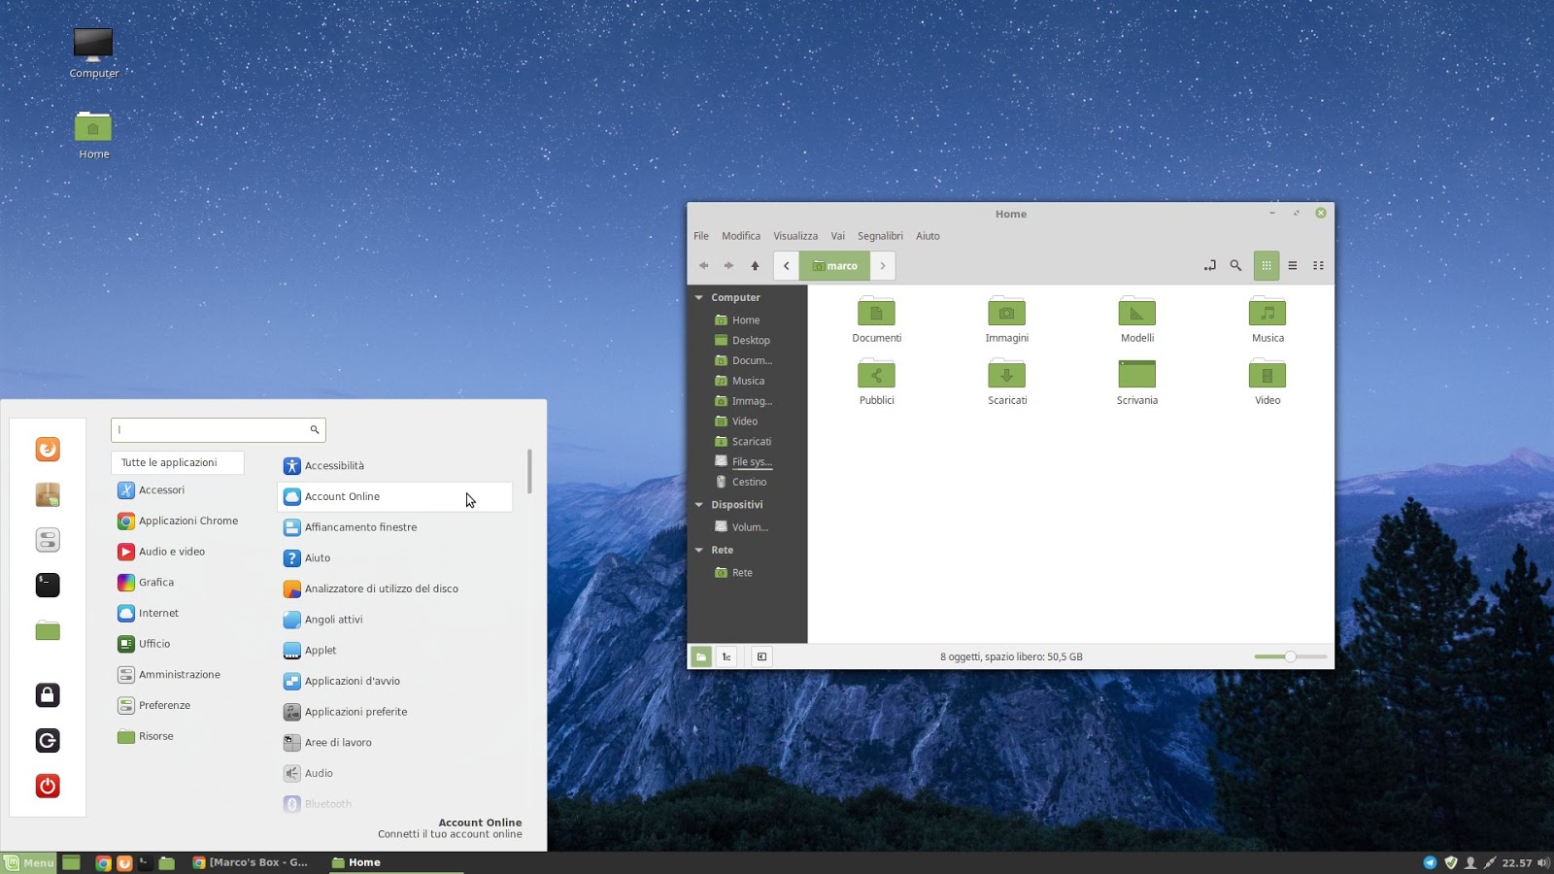Open the volume speaker icon in system tray
This screenshot has width=1554, height=874.
1543,862
